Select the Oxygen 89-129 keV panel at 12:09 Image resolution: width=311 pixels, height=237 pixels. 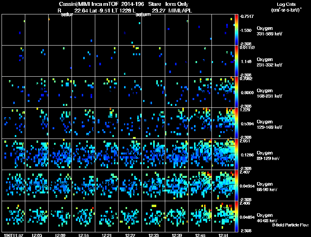click(60, 154)
